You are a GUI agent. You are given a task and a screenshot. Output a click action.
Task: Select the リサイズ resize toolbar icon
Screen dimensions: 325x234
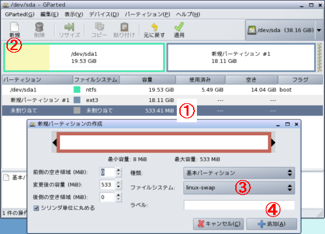coord(70,27)
